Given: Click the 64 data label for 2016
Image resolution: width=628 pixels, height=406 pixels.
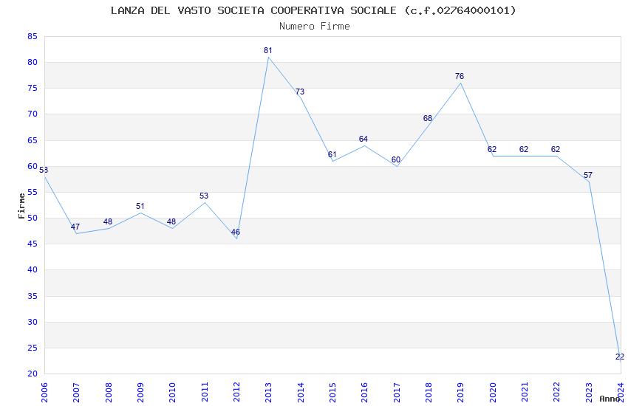Looking at the screenshot, I should click(364, 139).
